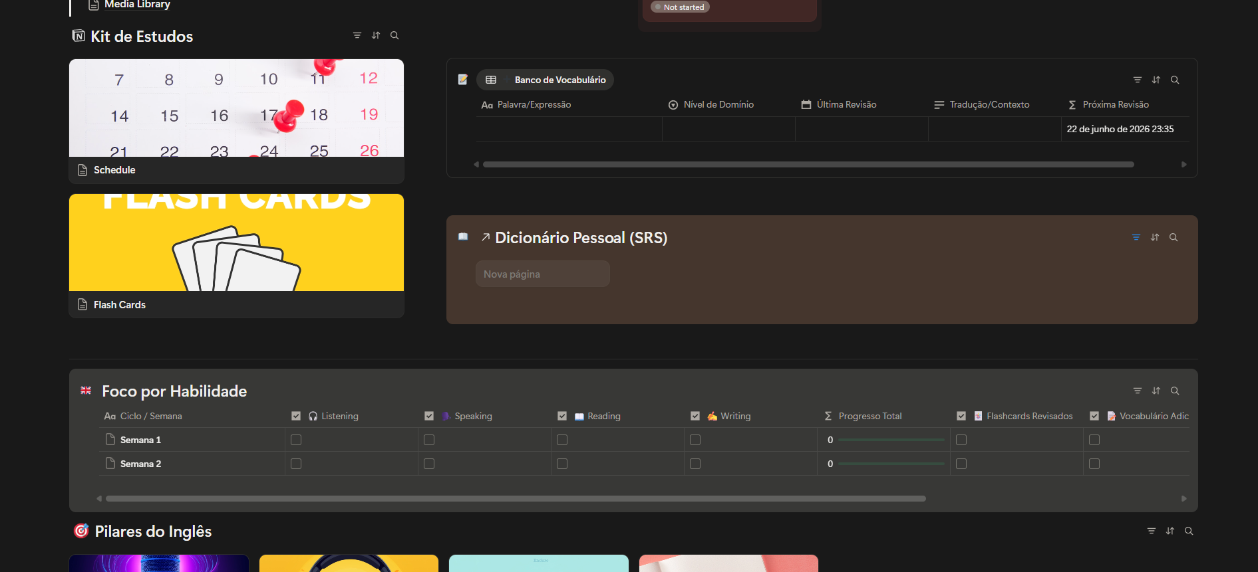
Task: Open filter for Kit de Estudos
Action: pos(357,35)
